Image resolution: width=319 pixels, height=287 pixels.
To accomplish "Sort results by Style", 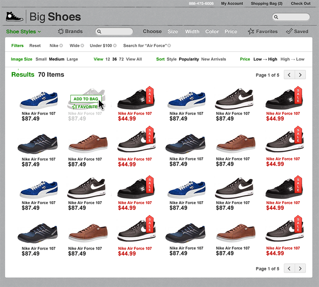I will [172, 59].
